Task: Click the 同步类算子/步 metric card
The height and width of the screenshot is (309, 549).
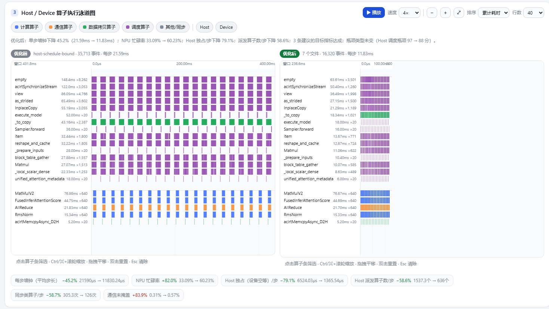Action: 56,295
